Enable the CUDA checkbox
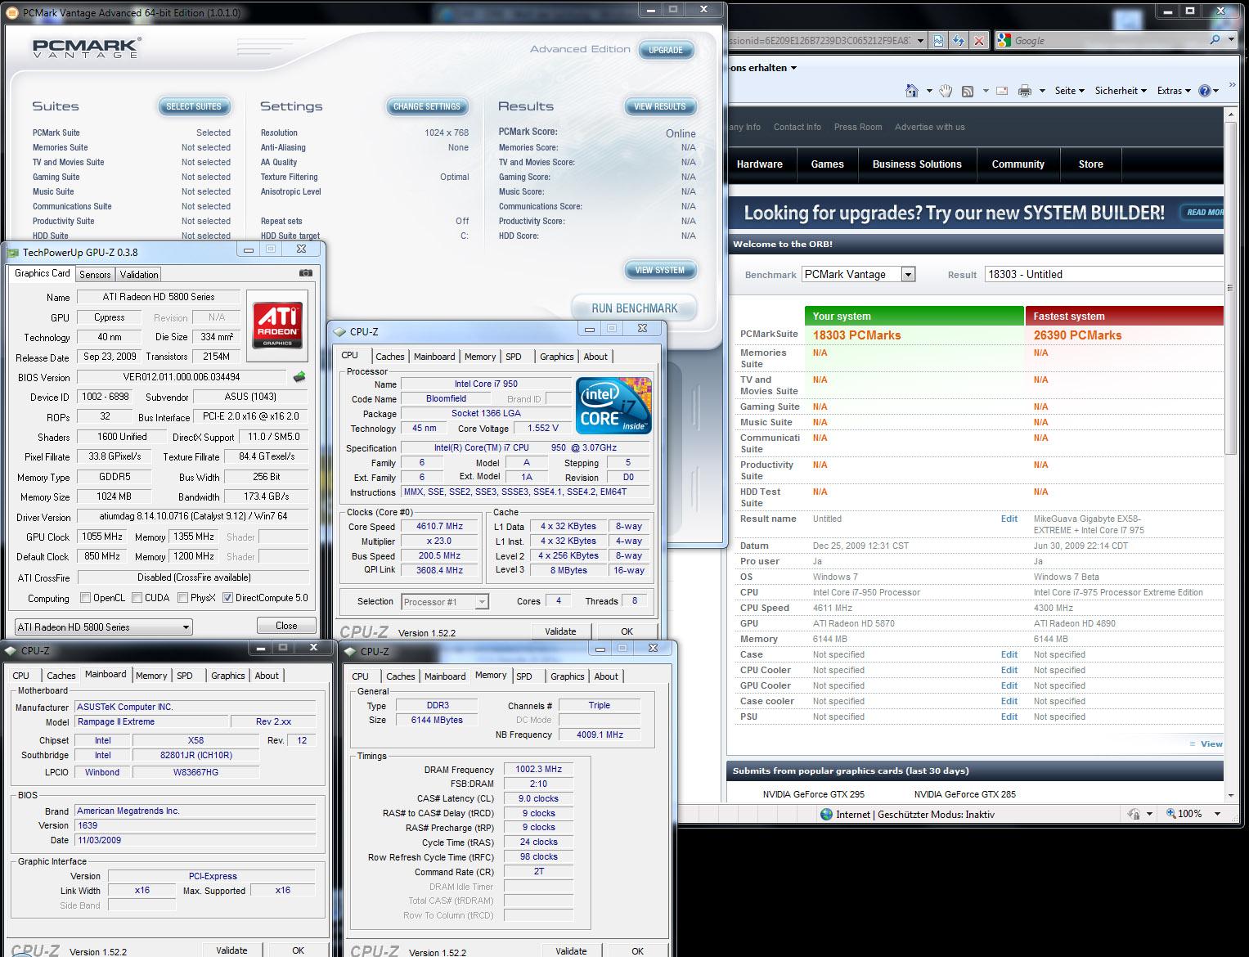The width and height of the screenshot is (1249, 957). (137, 598)
